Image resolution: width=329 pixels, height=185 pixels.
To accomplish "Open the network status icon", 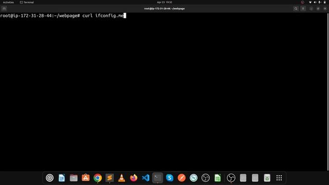I will (x=310, y=2).
